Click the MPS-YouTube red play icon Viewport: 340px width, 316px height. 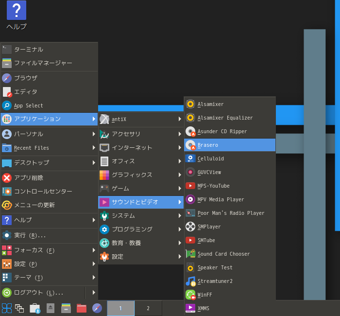[190, 186]
